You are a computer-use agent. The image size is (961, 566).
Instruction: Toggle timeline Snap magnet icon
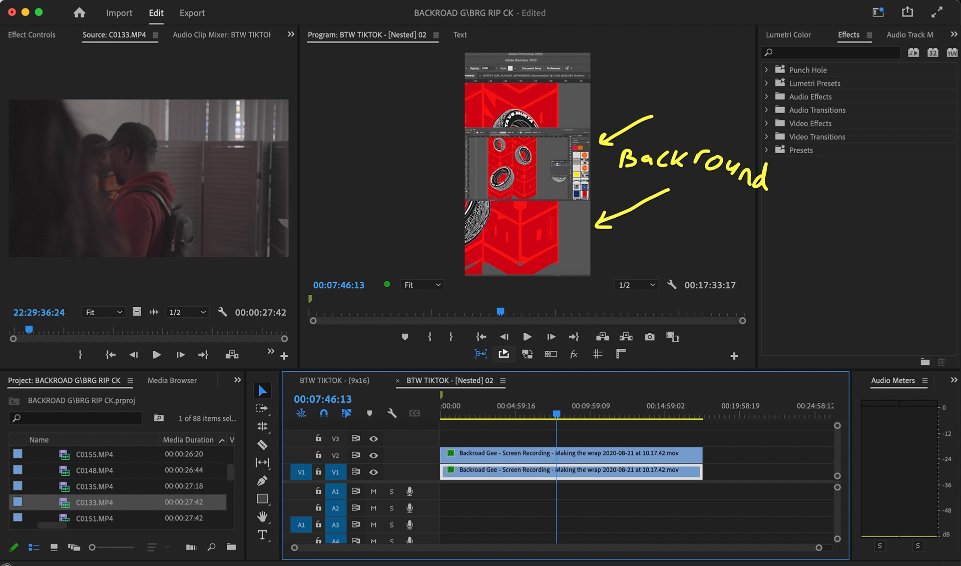[324, 413]
